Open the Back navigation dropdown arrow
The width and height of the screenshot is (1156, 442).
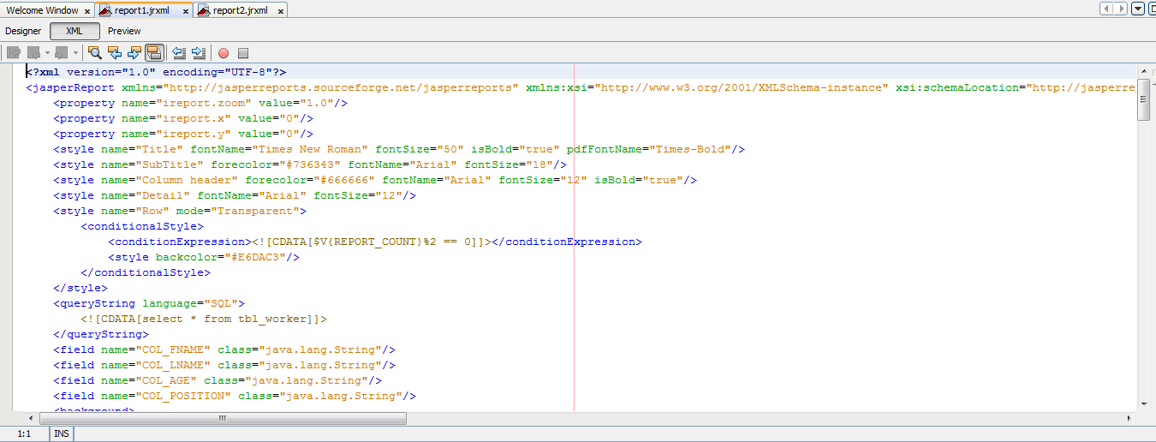tap(48, 53)
